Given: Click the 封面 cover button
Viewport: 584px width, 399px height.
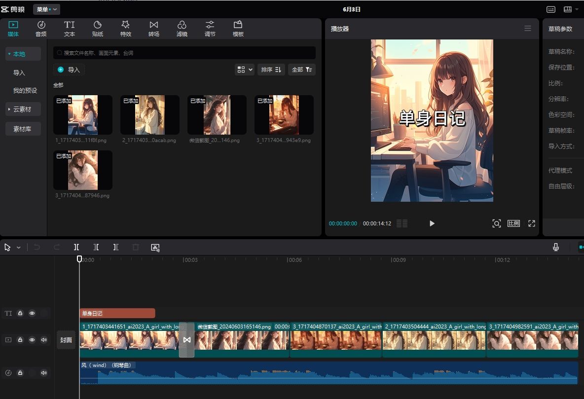Looking at the screenshot, I should pyautogui.click(x=66, y=340).
